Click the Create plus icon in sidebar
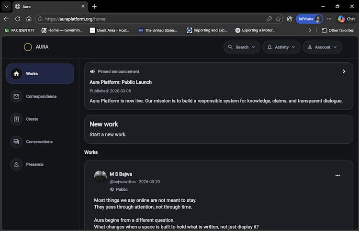359x231 pixels. coord(17,119)
